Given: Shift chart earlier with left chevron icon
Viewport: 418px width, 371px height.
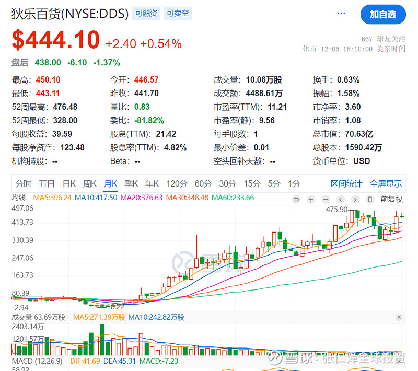Looking at the screenshot, I should [341, 200].
